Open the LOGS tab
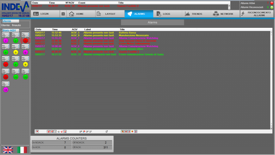The image size is (275, 155). pos(167,14)
